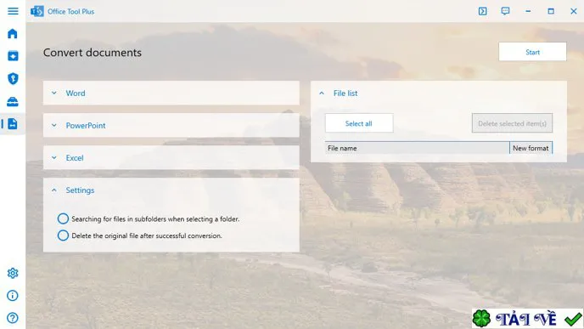
Task: Click the Office Tool Plus logo
Action: coord(36,11)
